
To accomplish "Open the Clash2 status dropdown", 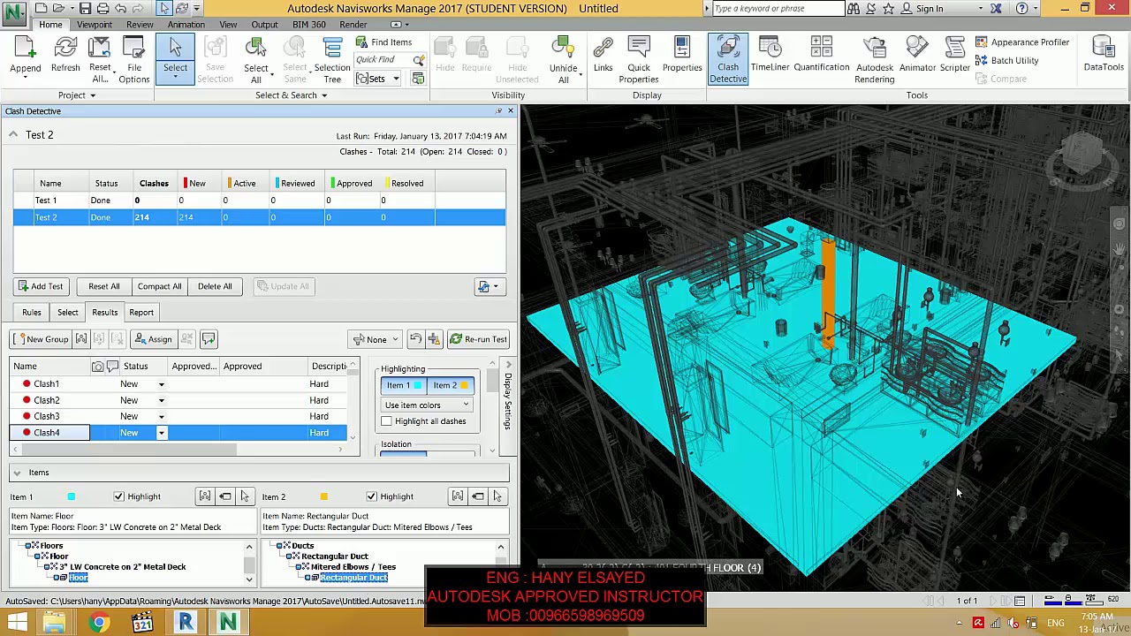I will 161,400.
